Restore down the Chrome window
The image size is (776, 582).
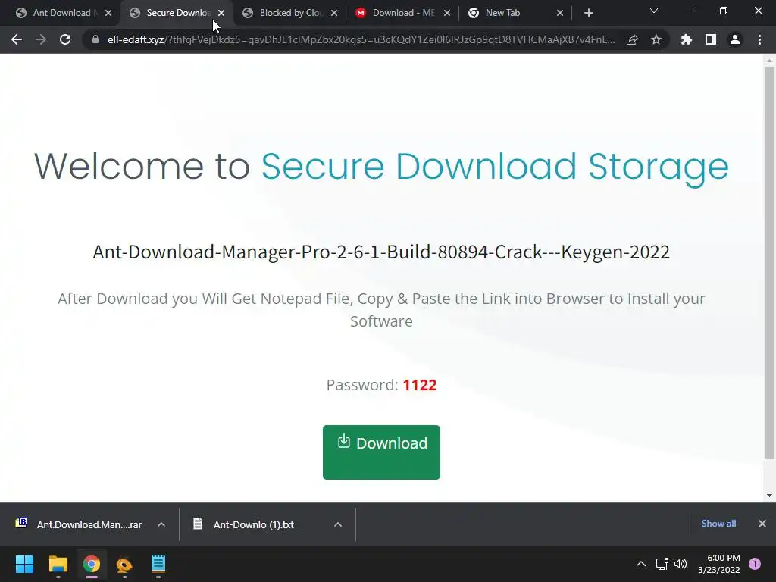click(x=724, y=11)
